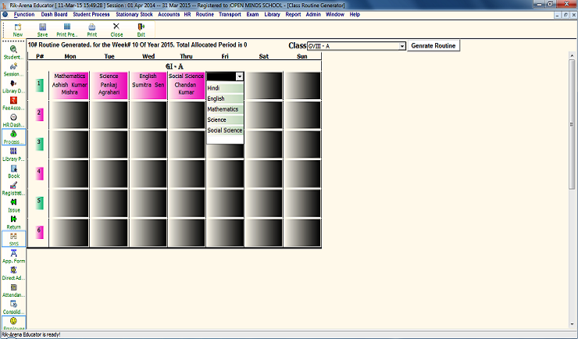Click the Genrate Routine button
Image resolution: width=578 pixels, height=339 pixels.
433,46
